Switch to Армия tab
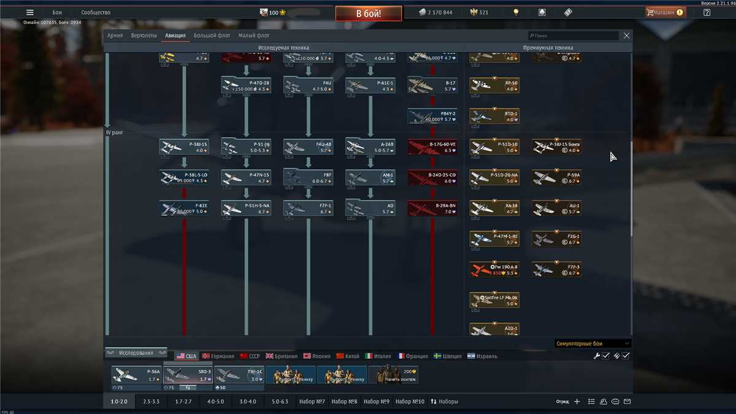Viewport: 736px width, 414px height. point(115,36)
